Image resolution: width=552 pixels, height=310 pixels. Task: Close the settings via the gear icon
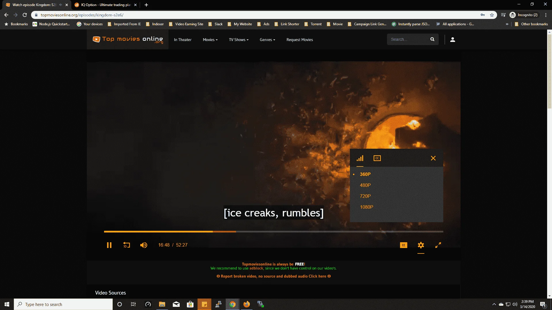tap(421, 245)
